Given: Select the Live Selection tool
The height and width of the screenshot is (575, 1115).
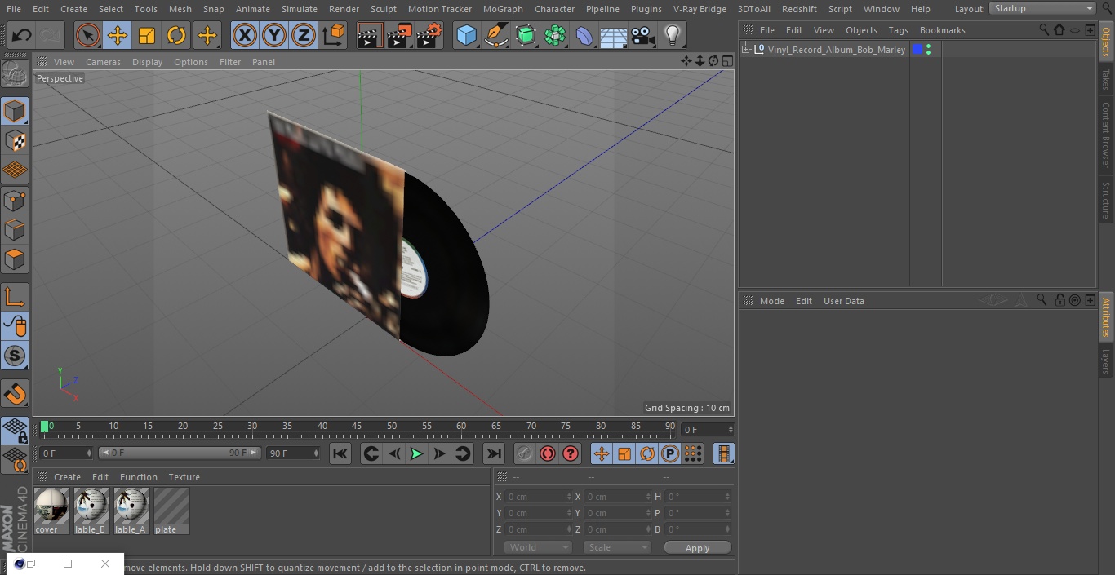Looking at the screenshot, I should click(88, 35).
